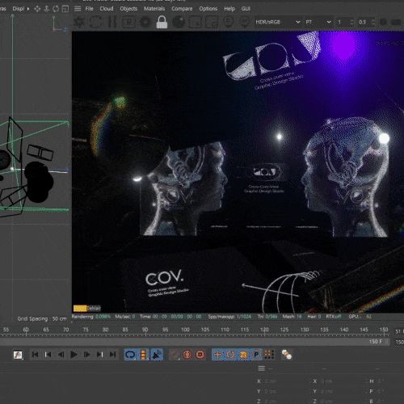Restart the render with the circular arrows icon

[95, 22]
